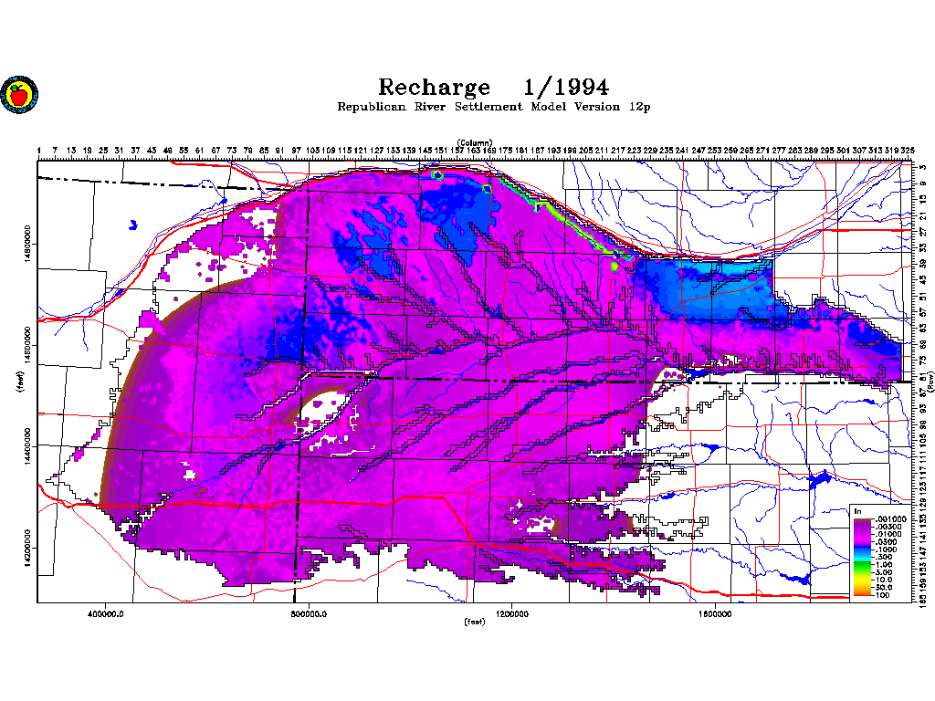Viewport: 935px width, 701px height.
Task: Click column number '247' on the top axis
Action: (x=699, y=151)
